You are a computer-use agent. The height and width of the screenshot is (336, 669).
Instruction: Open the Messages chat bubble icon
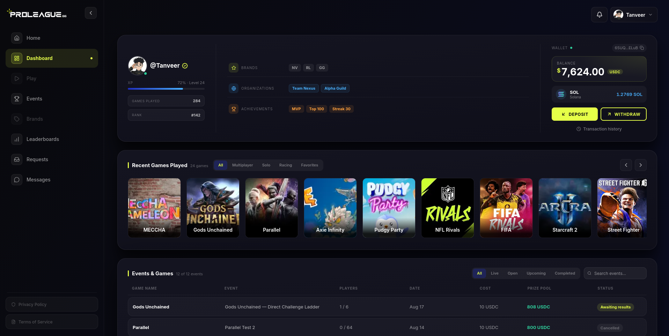click(17, 180)
